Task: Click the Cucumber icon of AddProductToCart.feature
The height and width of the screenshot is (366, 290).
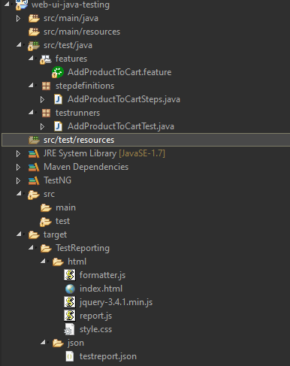Action: (x=58, y=72)
